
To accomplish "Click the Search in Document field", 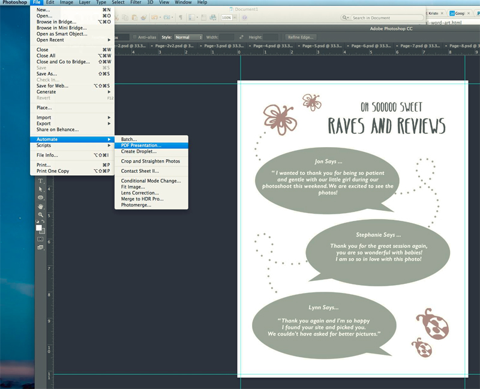I will coord(386,18).
